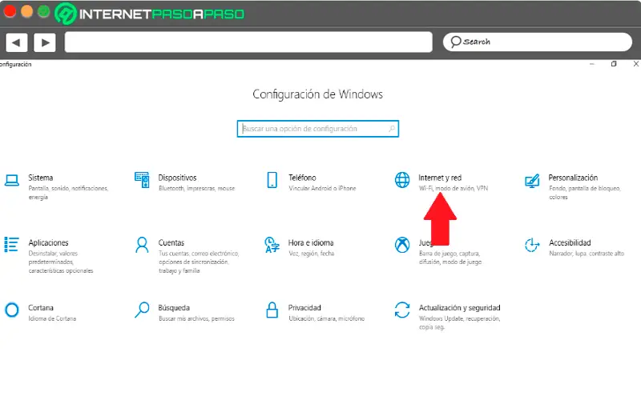The width and height of the screenshot is (641, 400).
Task: Open the Aplicaciones settings link
Action: (x=48, y=242)
